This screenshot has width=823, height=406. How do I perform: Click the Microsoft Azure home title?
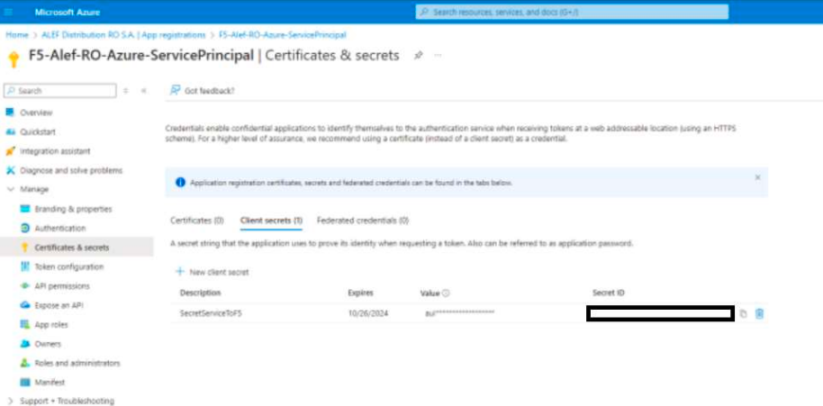(68, 12)
